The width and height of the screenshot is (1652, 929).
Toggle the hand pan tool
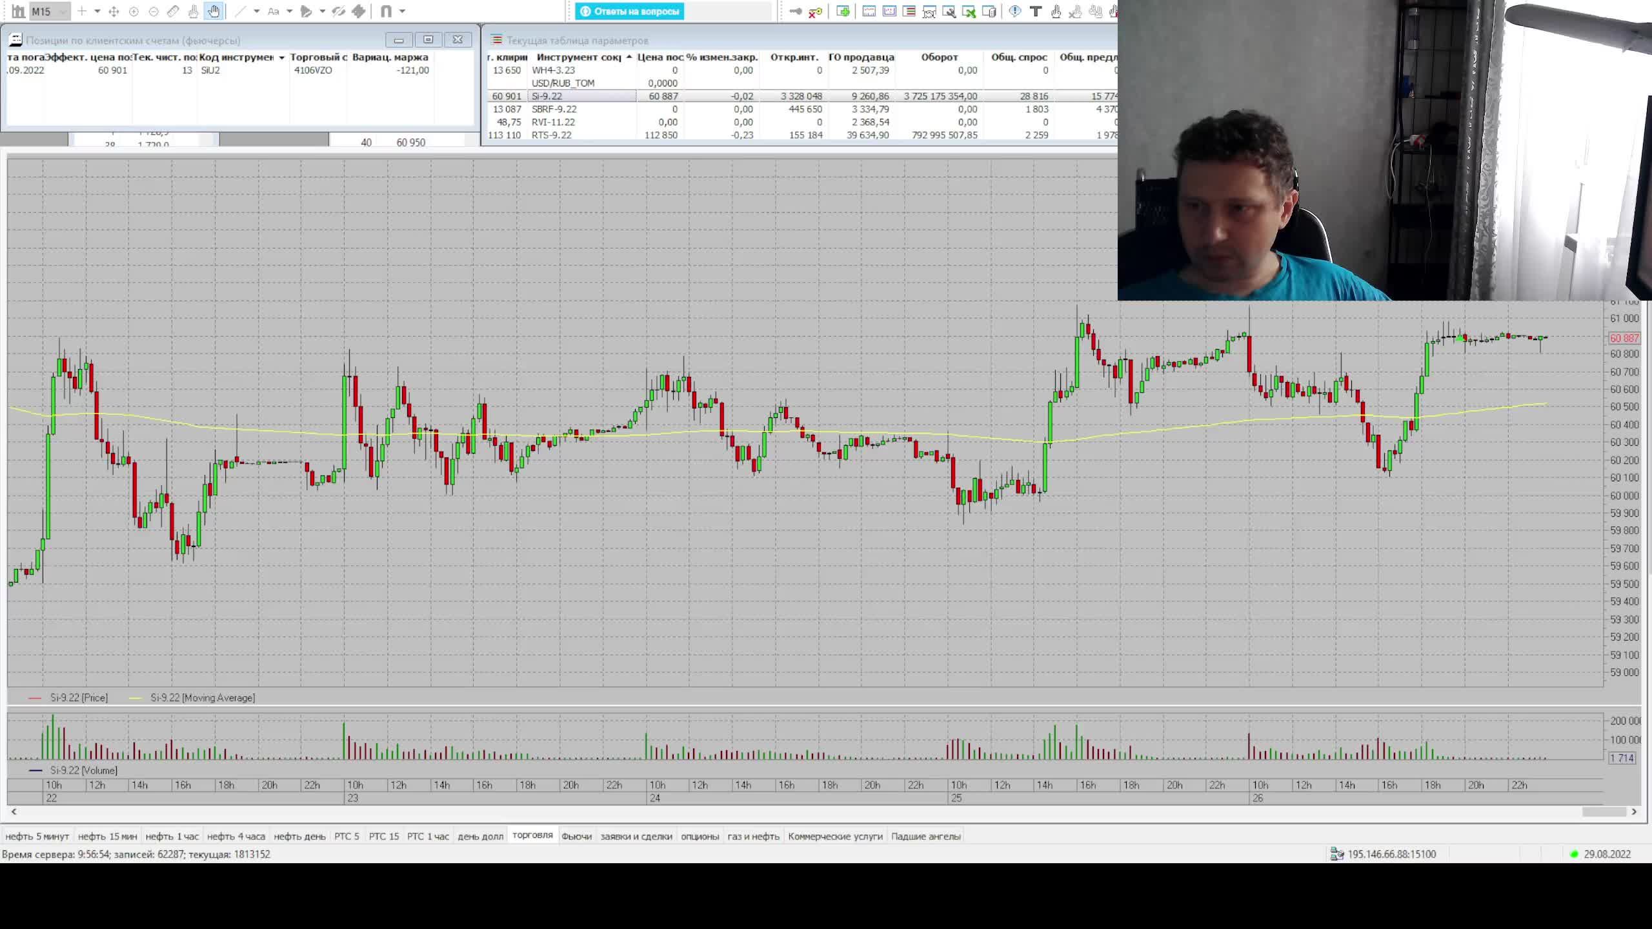point(214,11)
